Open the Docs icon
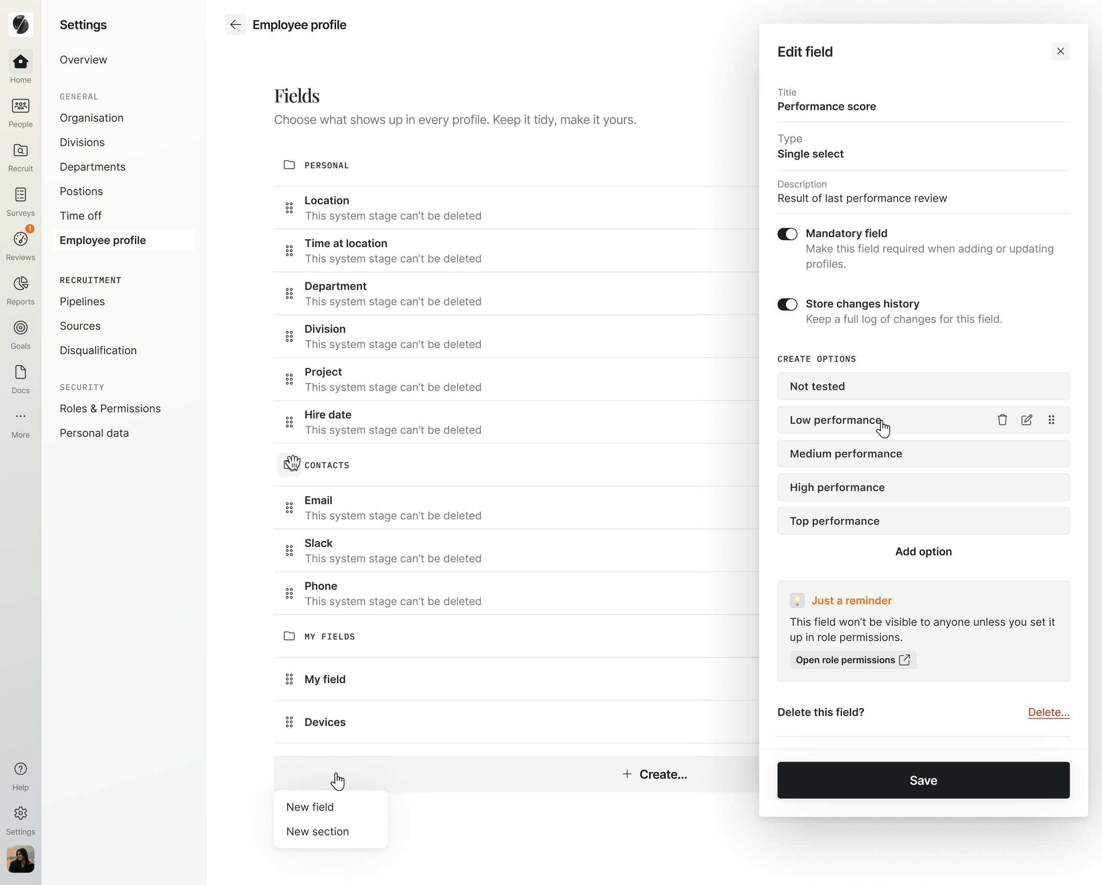Screen dimensions: 1102x885 click(x=20, y=372)
